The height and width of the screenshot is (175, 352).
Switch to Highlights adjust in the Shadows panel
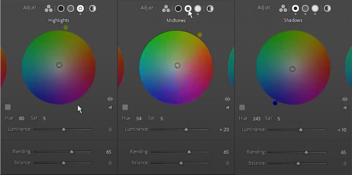pos(315,8)
